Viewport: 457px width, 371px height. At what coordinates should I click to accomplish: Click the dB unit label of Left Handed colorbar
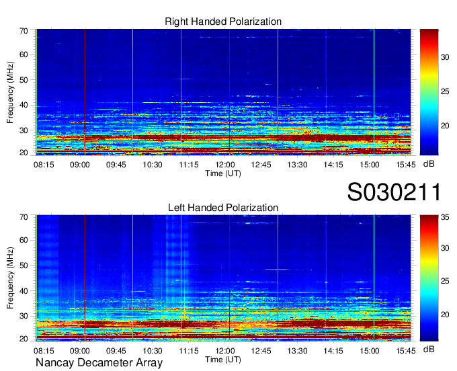click(x=429, y=349)
